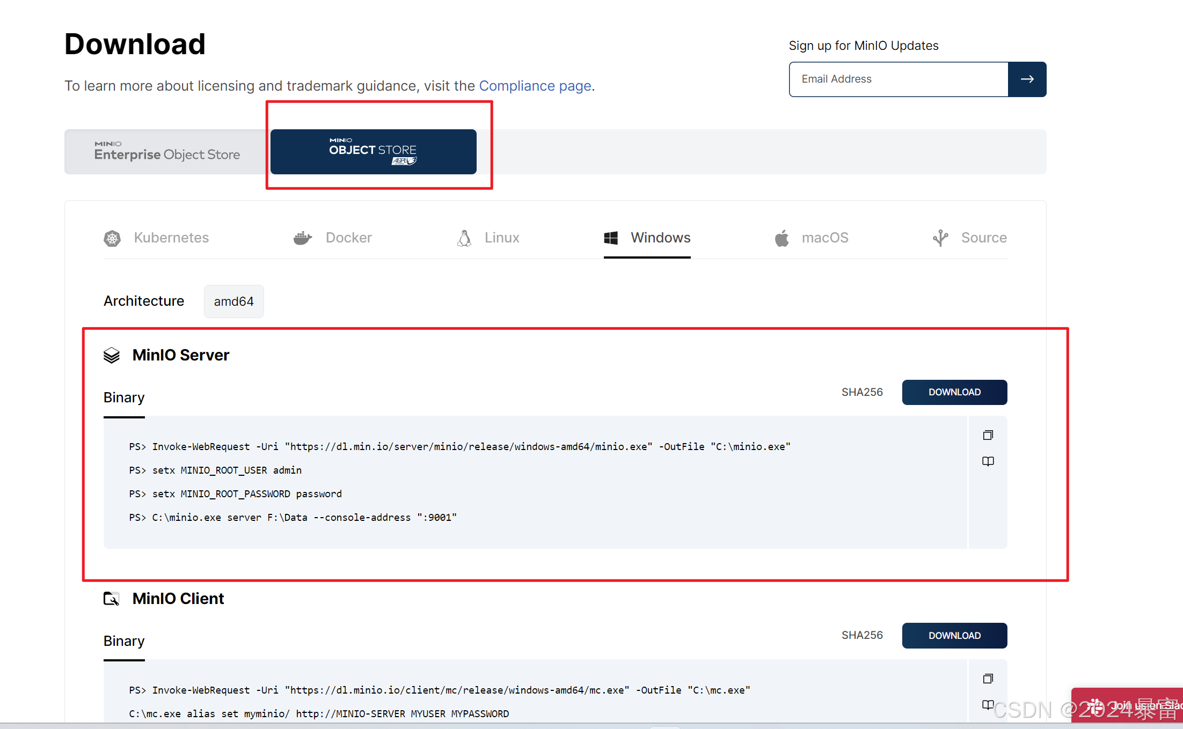Click the Kubernetes helm wheel icon
Screen dimensions: 1183x729
coord(112,238)
